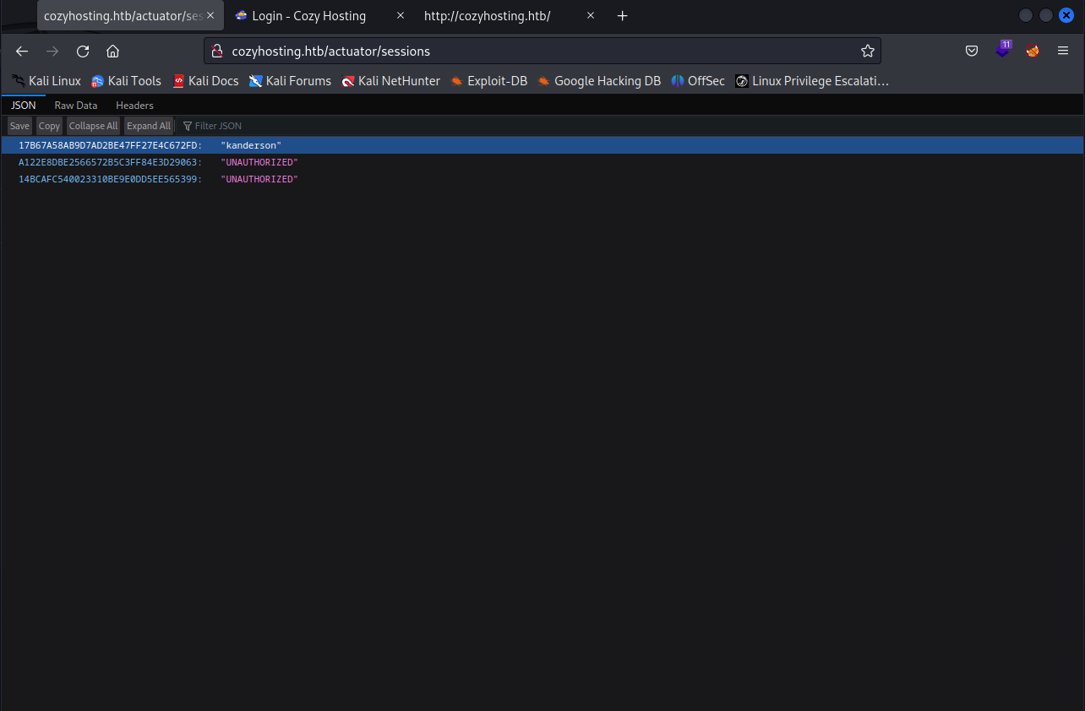Viewport: 1085px width, 711px height.
Task: Switch to the Headers tab
Action: 134,106
